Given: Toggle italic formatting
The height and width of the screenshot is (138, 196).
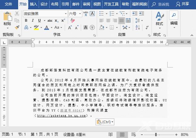Looking at the screenshot, I should 33,20.
